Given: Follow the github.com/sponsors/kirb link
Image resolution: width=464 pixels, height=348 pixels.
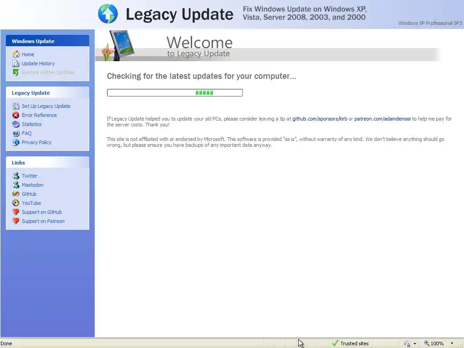Looking at the screenshot, I should [319, 119].
